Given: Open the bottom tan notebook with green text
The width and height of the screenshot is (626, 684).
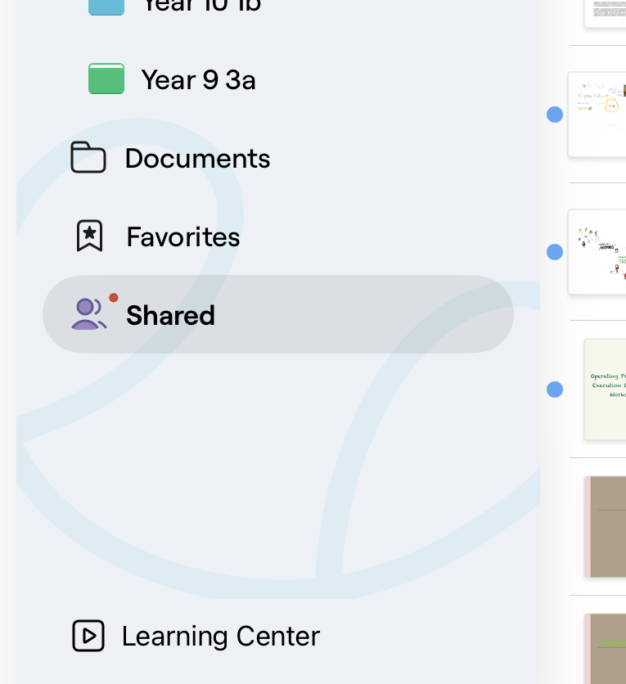Looking at the screenshot, I should point(605,649).
